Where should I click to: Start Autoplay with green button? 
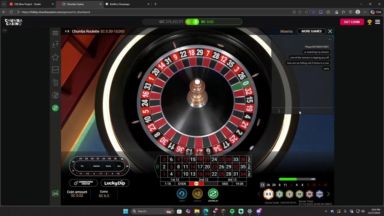coord(213,194)
